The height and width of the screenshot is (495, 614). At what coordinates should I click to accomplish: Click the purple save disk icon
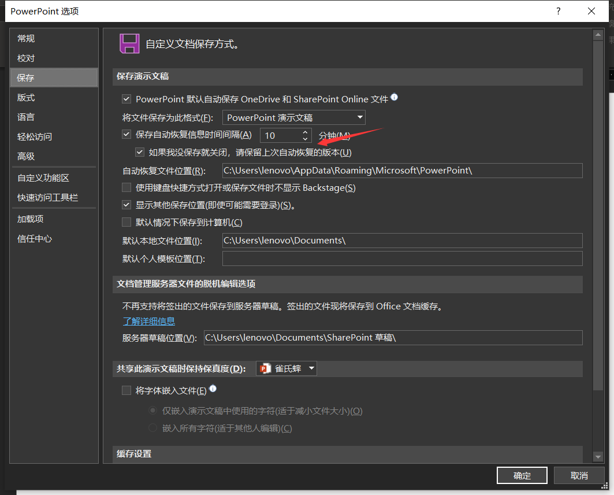coord(129,43)
